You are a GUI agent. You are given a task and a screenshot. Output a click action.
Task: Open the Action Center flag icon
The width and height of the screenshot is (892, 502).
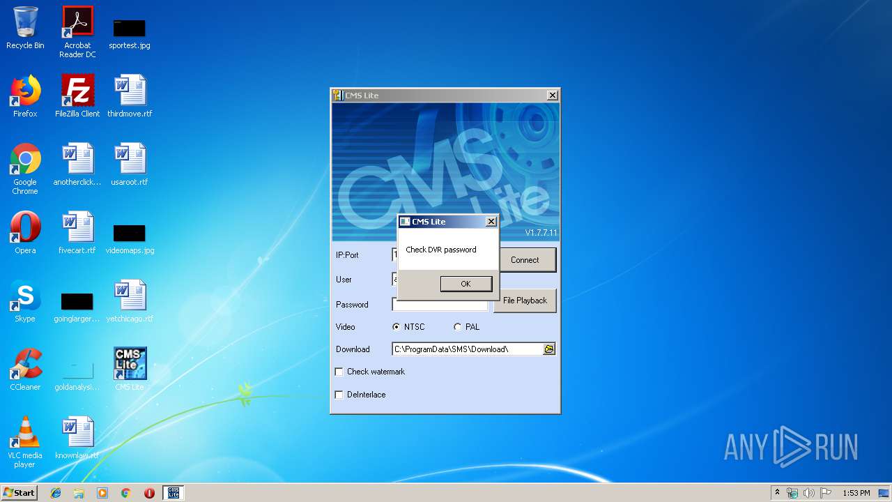point(826,493)
